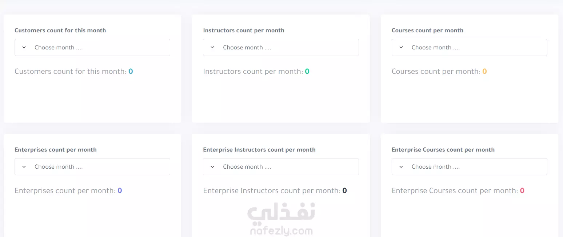Screen dimensions: 563x237
Task: Click the nafezly.com watermark logo
Action: click(281, 219)
